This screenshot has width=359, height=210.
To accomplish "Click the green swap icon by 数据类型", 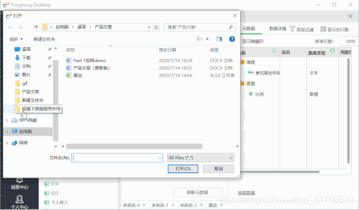I will 333,51.
